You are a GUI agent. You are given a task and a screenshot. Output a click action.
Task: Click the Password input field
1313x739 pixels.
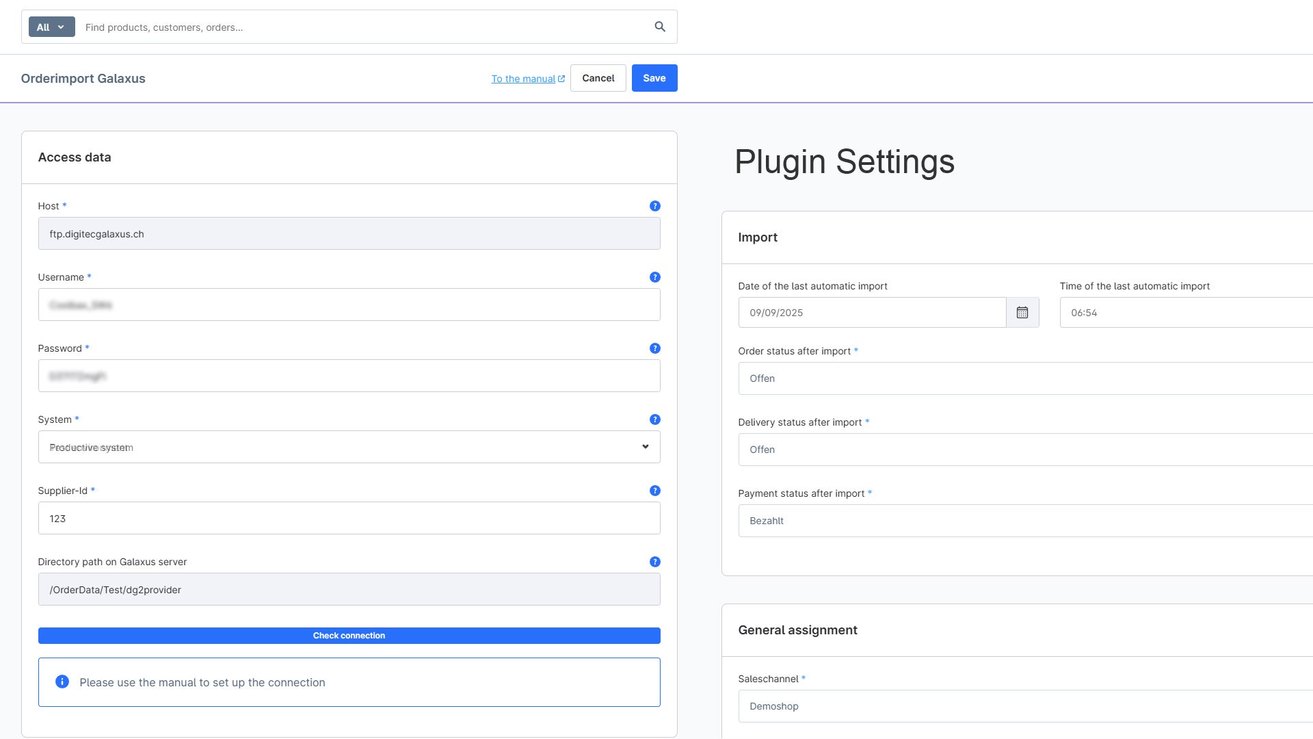click(x=349, y=376)
